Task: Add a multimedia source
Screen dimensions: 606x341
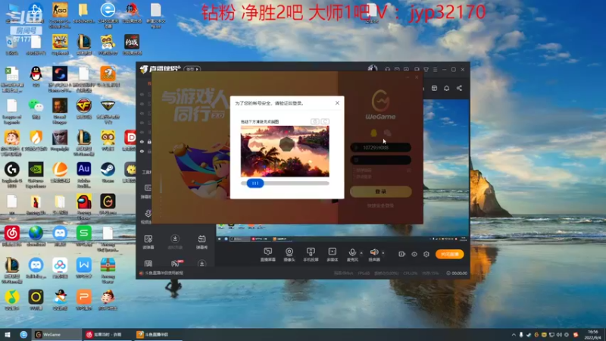Action: click(x=333, y=255)
